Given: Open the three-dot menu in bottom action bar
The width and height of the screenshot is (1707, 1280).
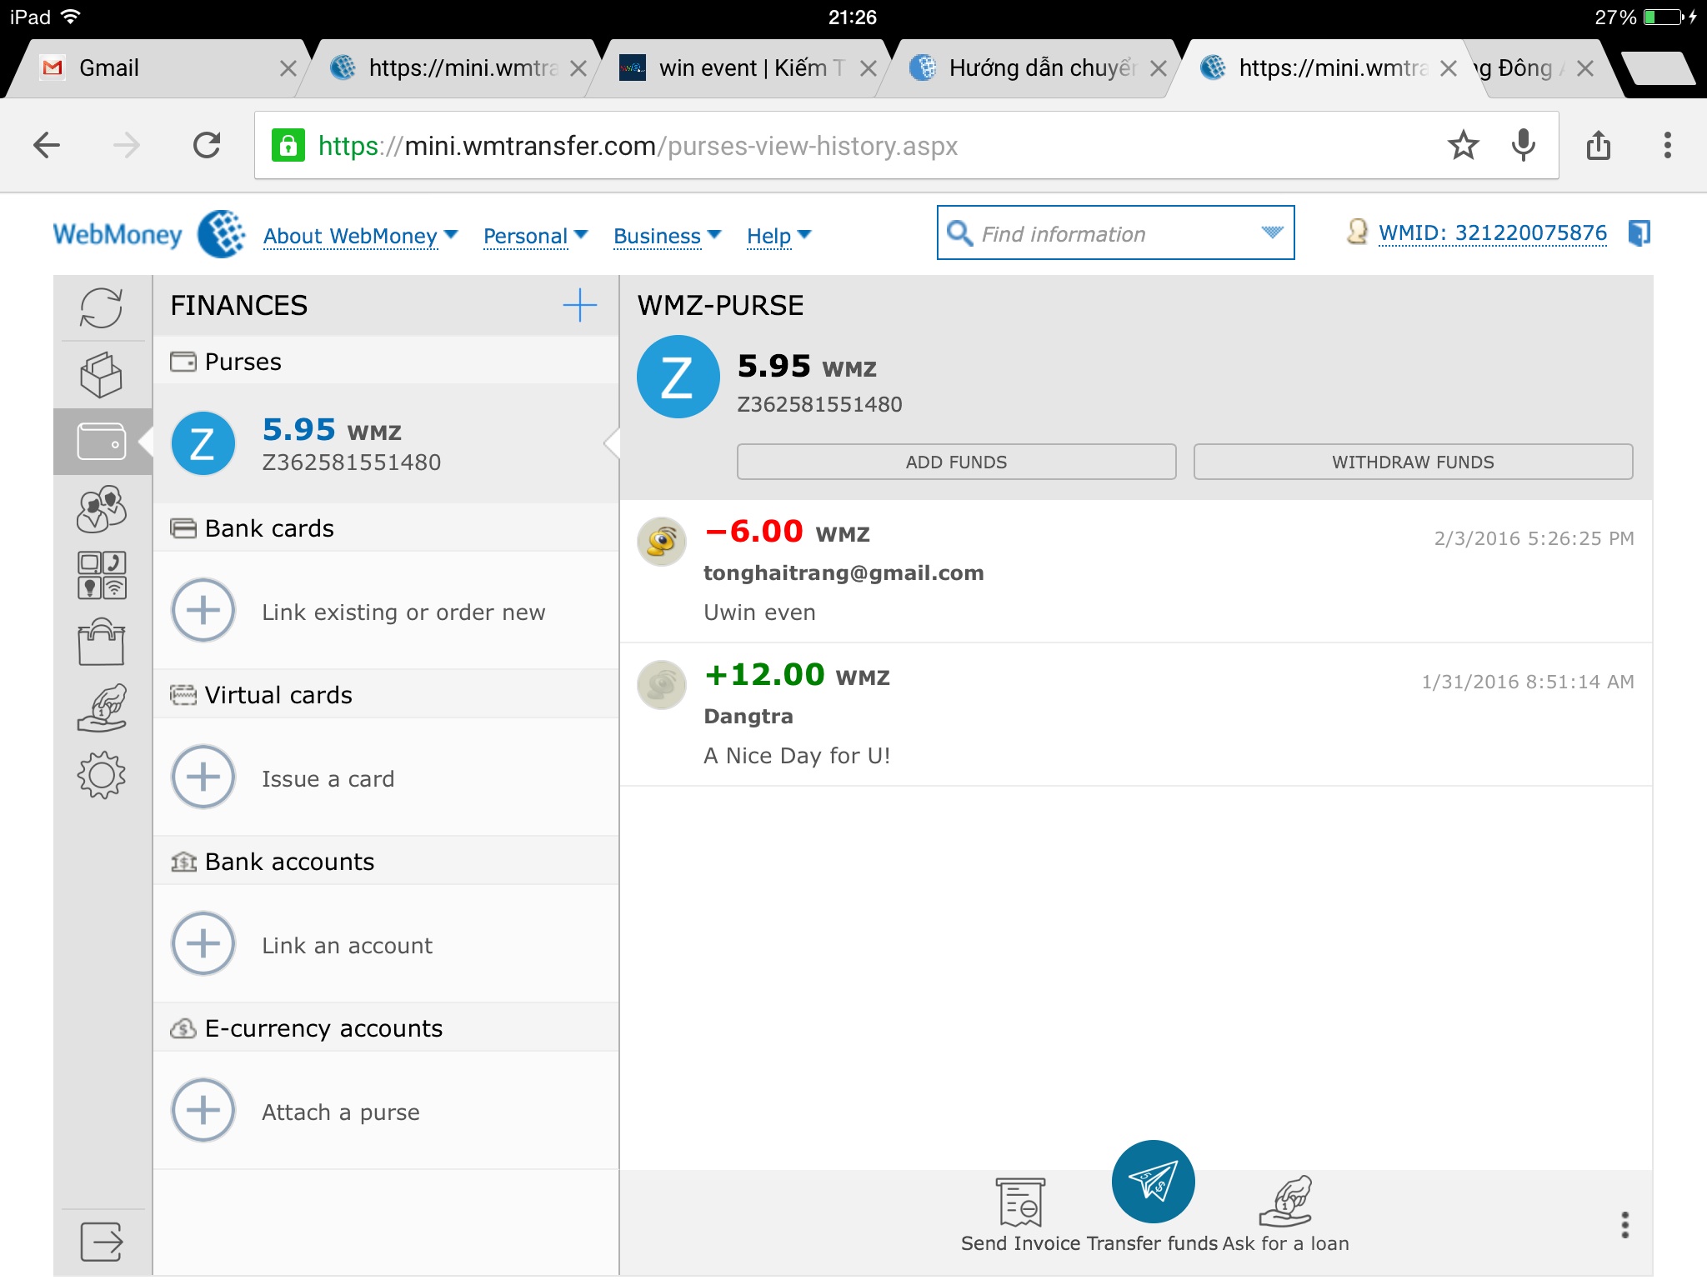Looking at the screenshot, I should click(x=1624, y=1225).
